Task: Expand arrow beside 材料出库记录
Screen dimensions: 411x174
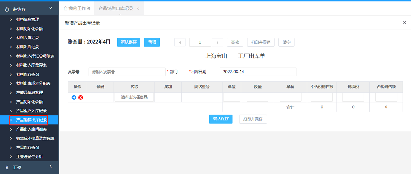Action: pos(11,47)
